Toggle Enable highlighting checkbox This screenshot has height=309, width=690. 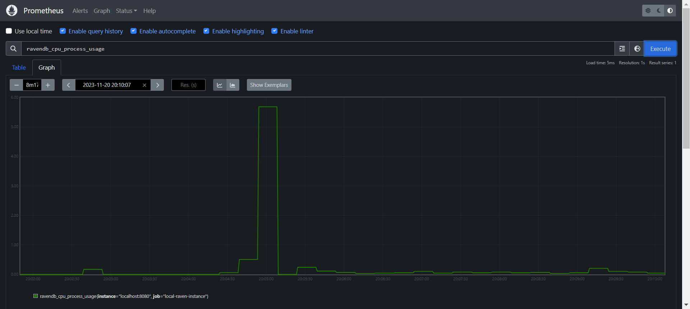coord(206,31)
